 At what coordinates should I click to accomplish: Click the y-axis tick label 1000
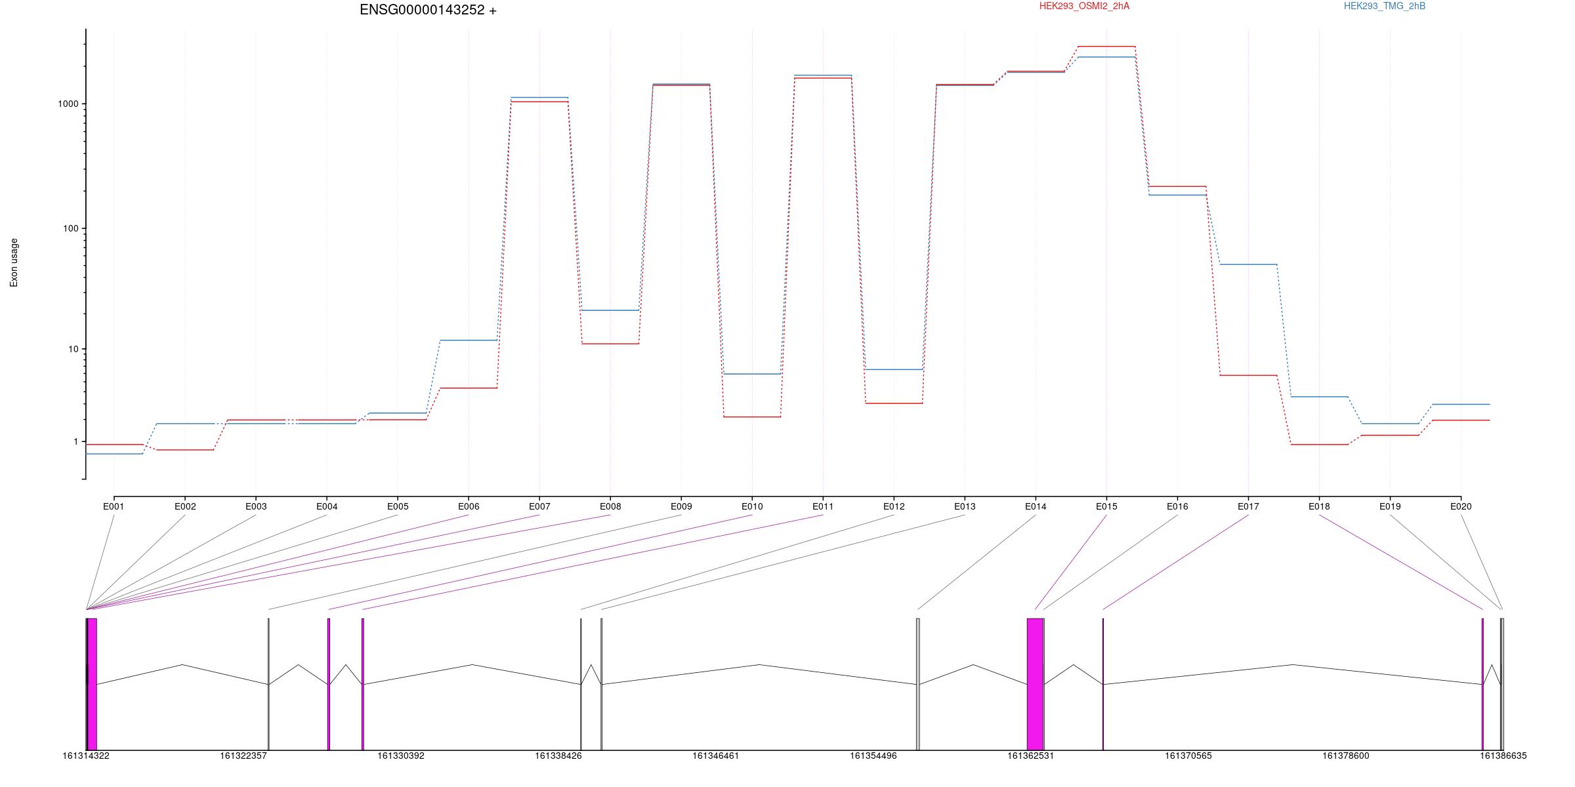point(68,104)
